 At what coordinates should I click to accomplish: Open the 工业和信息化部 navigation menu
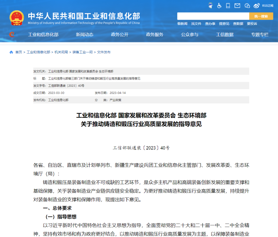[43, 35]
